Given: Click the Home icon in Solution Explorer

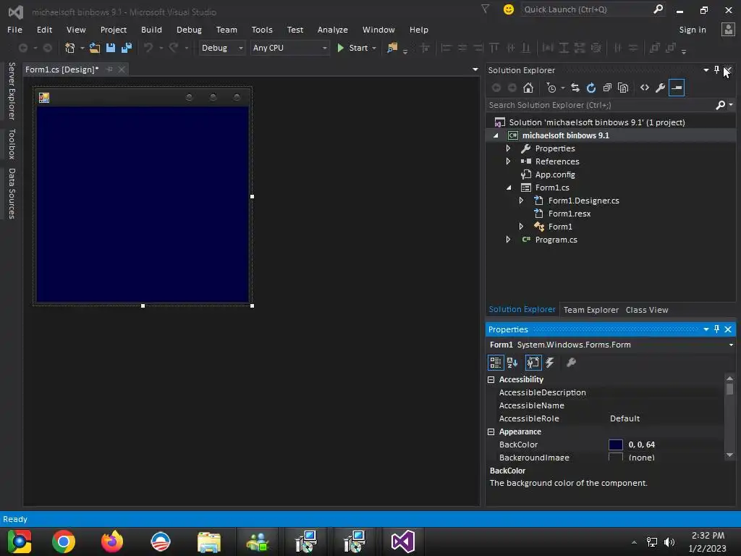Looking at the screenshot, I should pos(528,88).
